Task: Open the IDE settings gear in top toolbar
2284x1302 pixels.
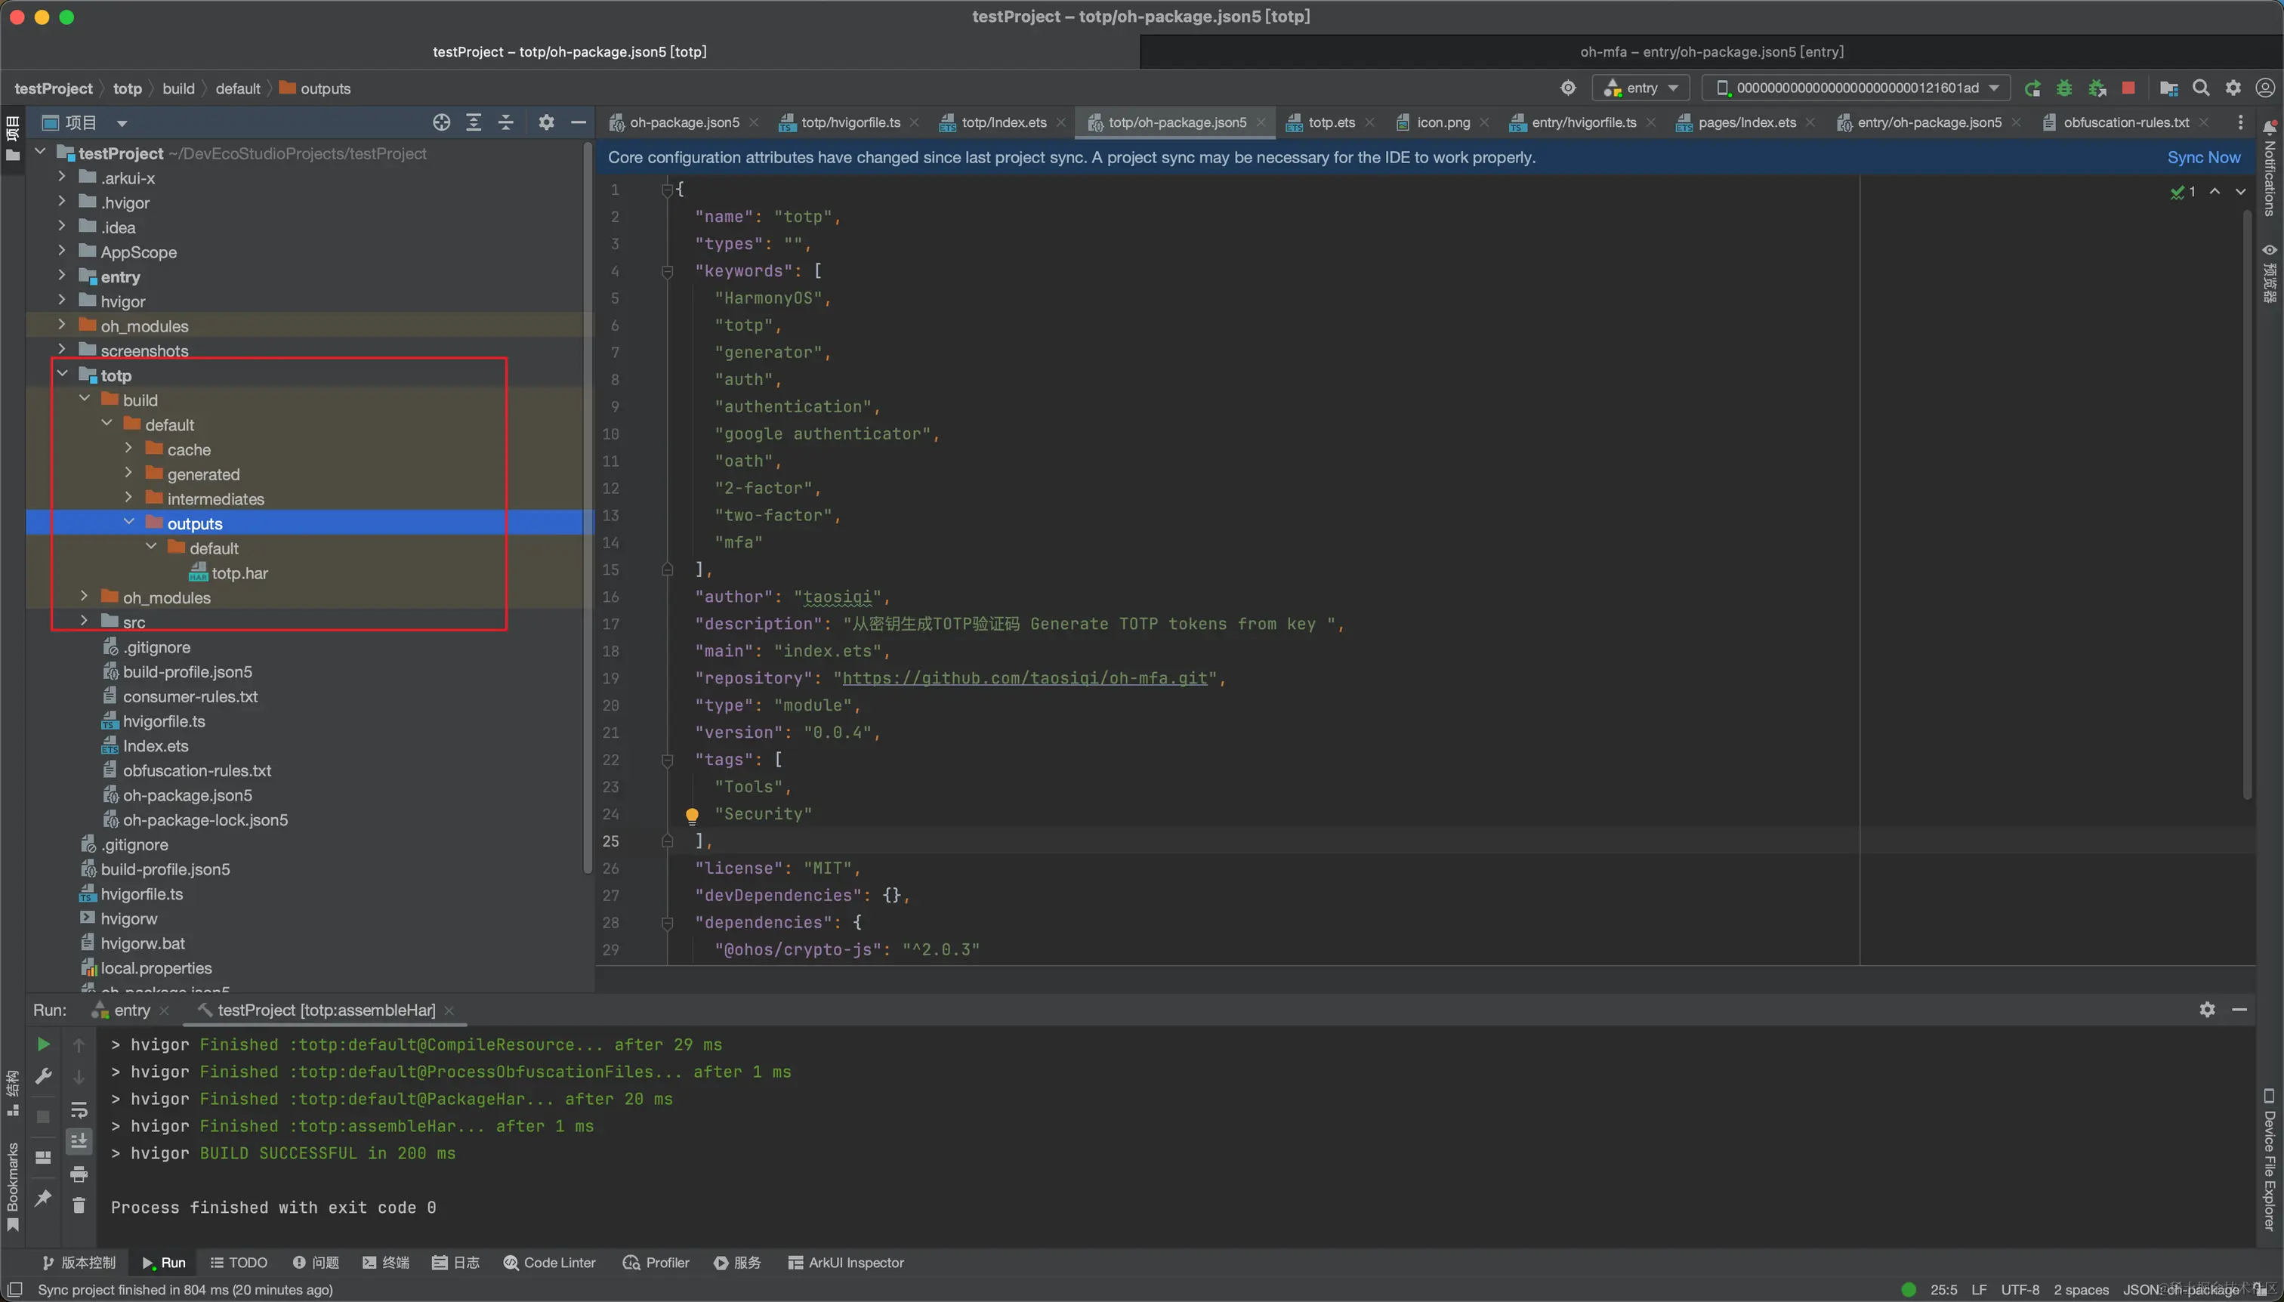Action: (2233, 88)
